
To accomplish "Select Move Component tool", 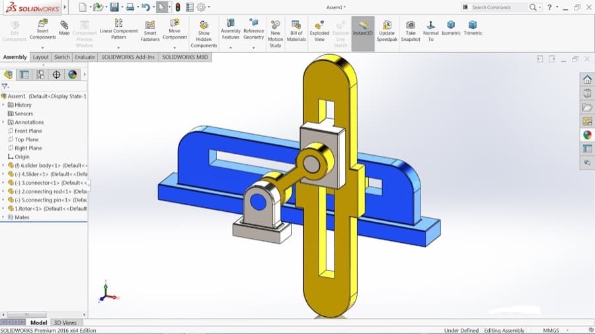I will pyautogui.click(x=175, y=29).
